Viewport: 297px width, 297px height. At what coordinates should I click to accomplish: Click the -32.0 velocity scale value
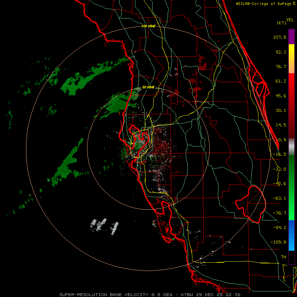click(280, 169)
